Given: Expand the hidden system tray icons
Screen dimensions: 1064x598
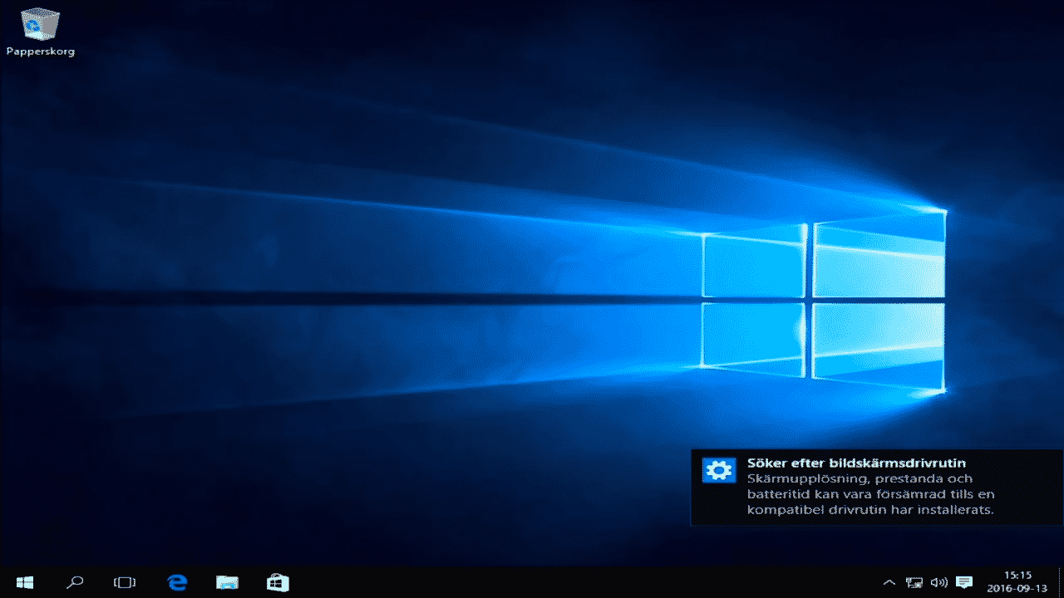Looking at the screenshot, I should pos(889,582).
